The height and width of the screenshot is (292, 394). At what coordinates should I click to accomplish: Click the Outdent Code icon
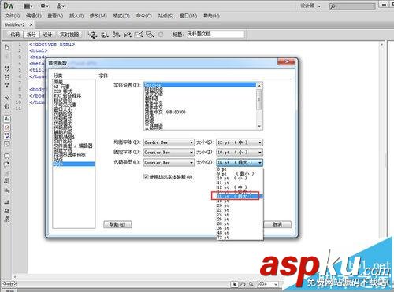pos(7,210)
